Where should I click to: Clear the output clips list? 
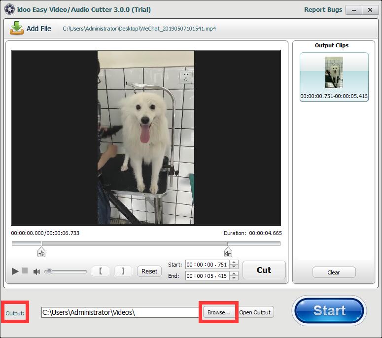[334, 272]
